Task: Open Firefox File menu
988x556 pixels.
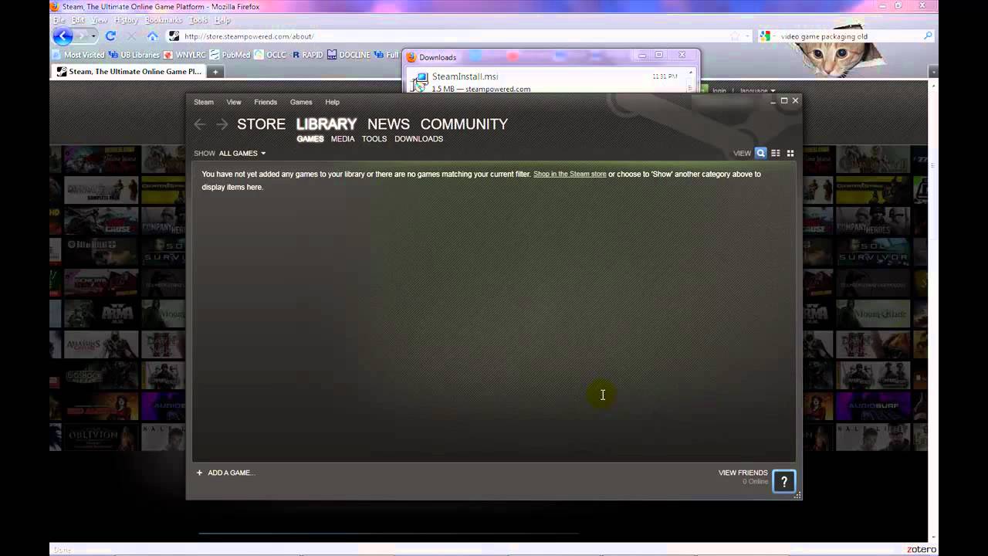Action: point(59,20)
